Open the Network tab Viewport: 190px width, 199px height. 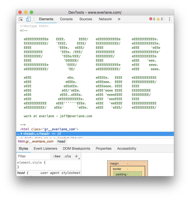point(105,19)
